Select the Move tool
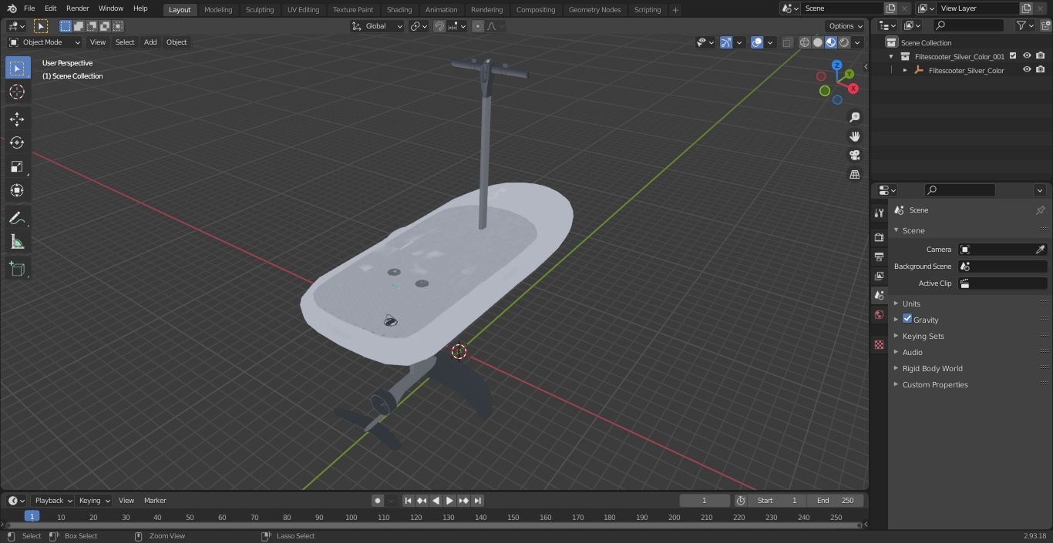The height and width of the screenshot is (543, 1053). 17,119
